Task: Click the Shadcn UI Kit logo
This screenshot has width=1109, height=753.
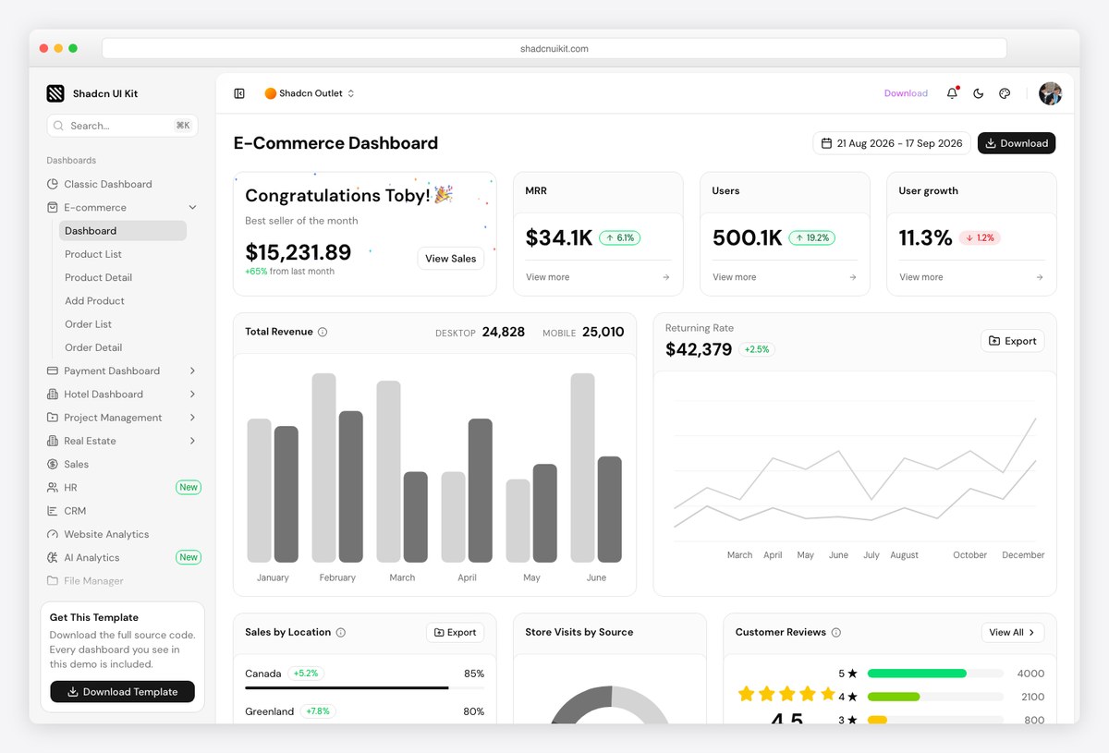Action: pyautogui.click(x=55, y=93)
